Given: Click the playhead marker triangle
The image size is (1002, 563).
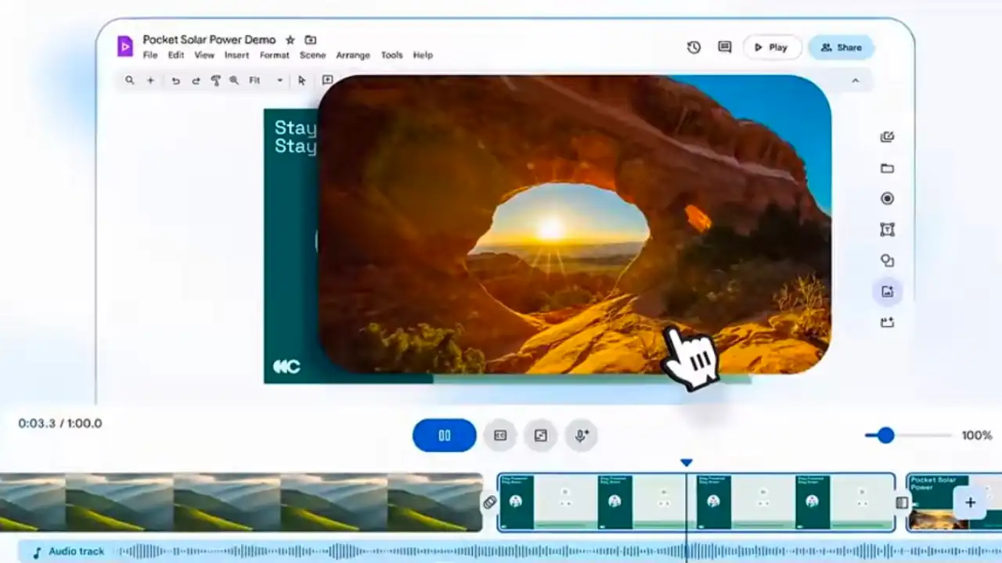Looking at the screenshot, I should pyautogui.click(x=687, y=463).
